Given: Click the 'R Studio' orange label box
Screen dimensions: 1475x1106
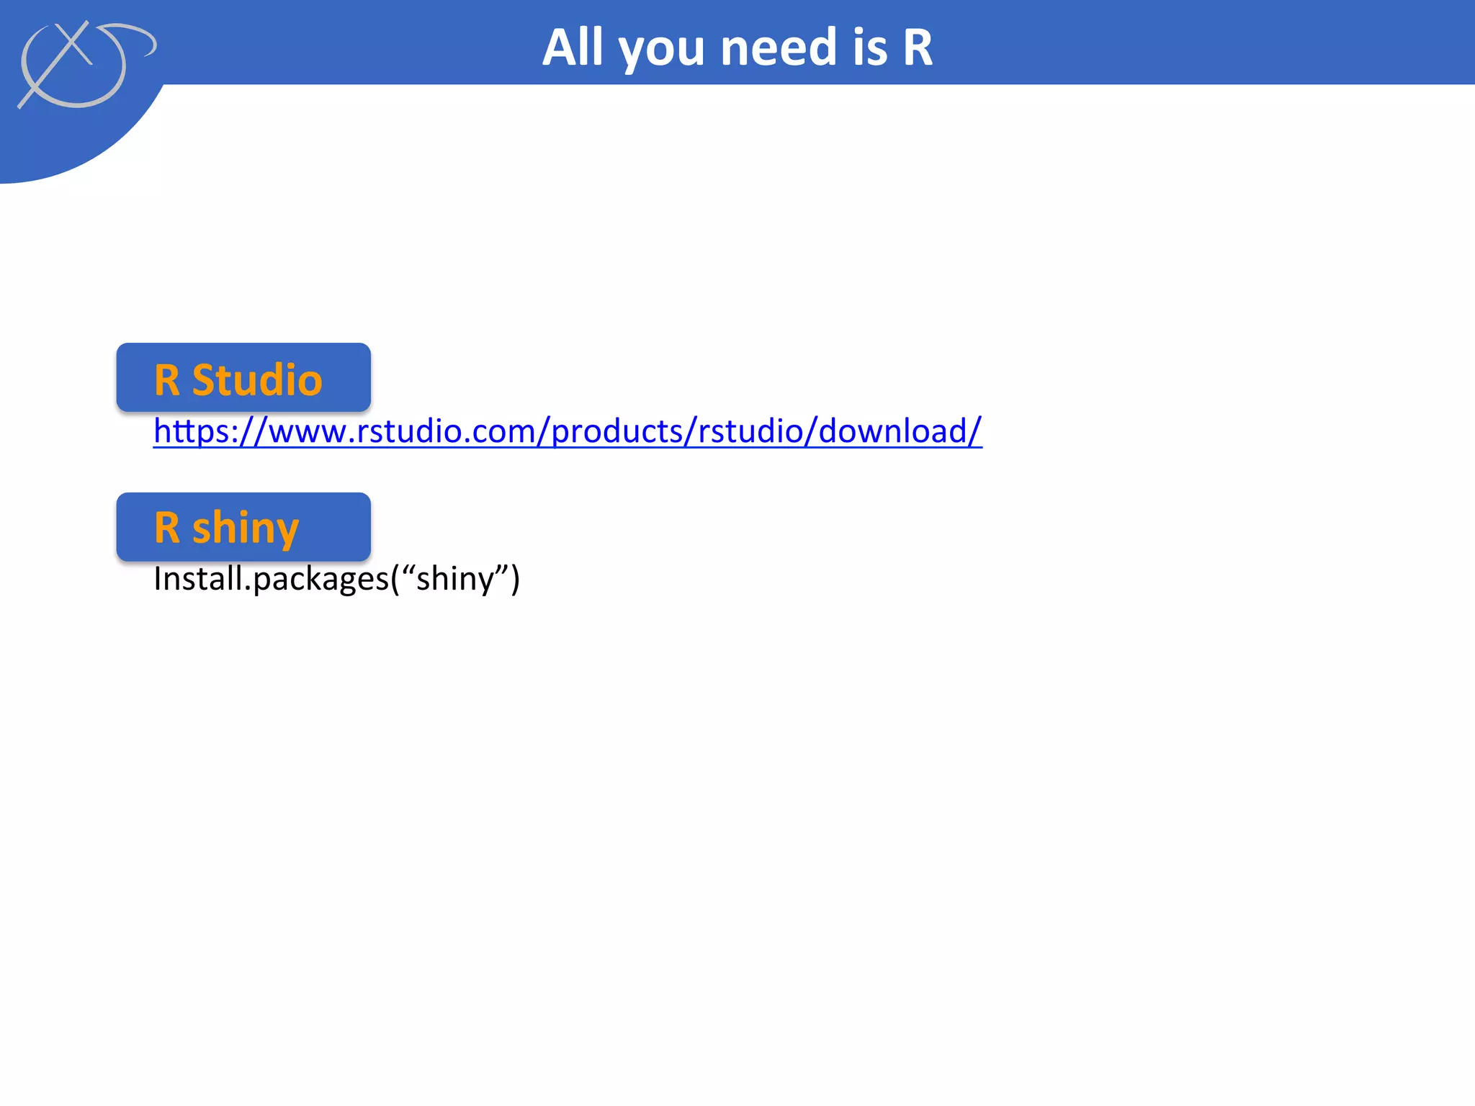Looking at the screenshot, I should click(x=243, y=378).
